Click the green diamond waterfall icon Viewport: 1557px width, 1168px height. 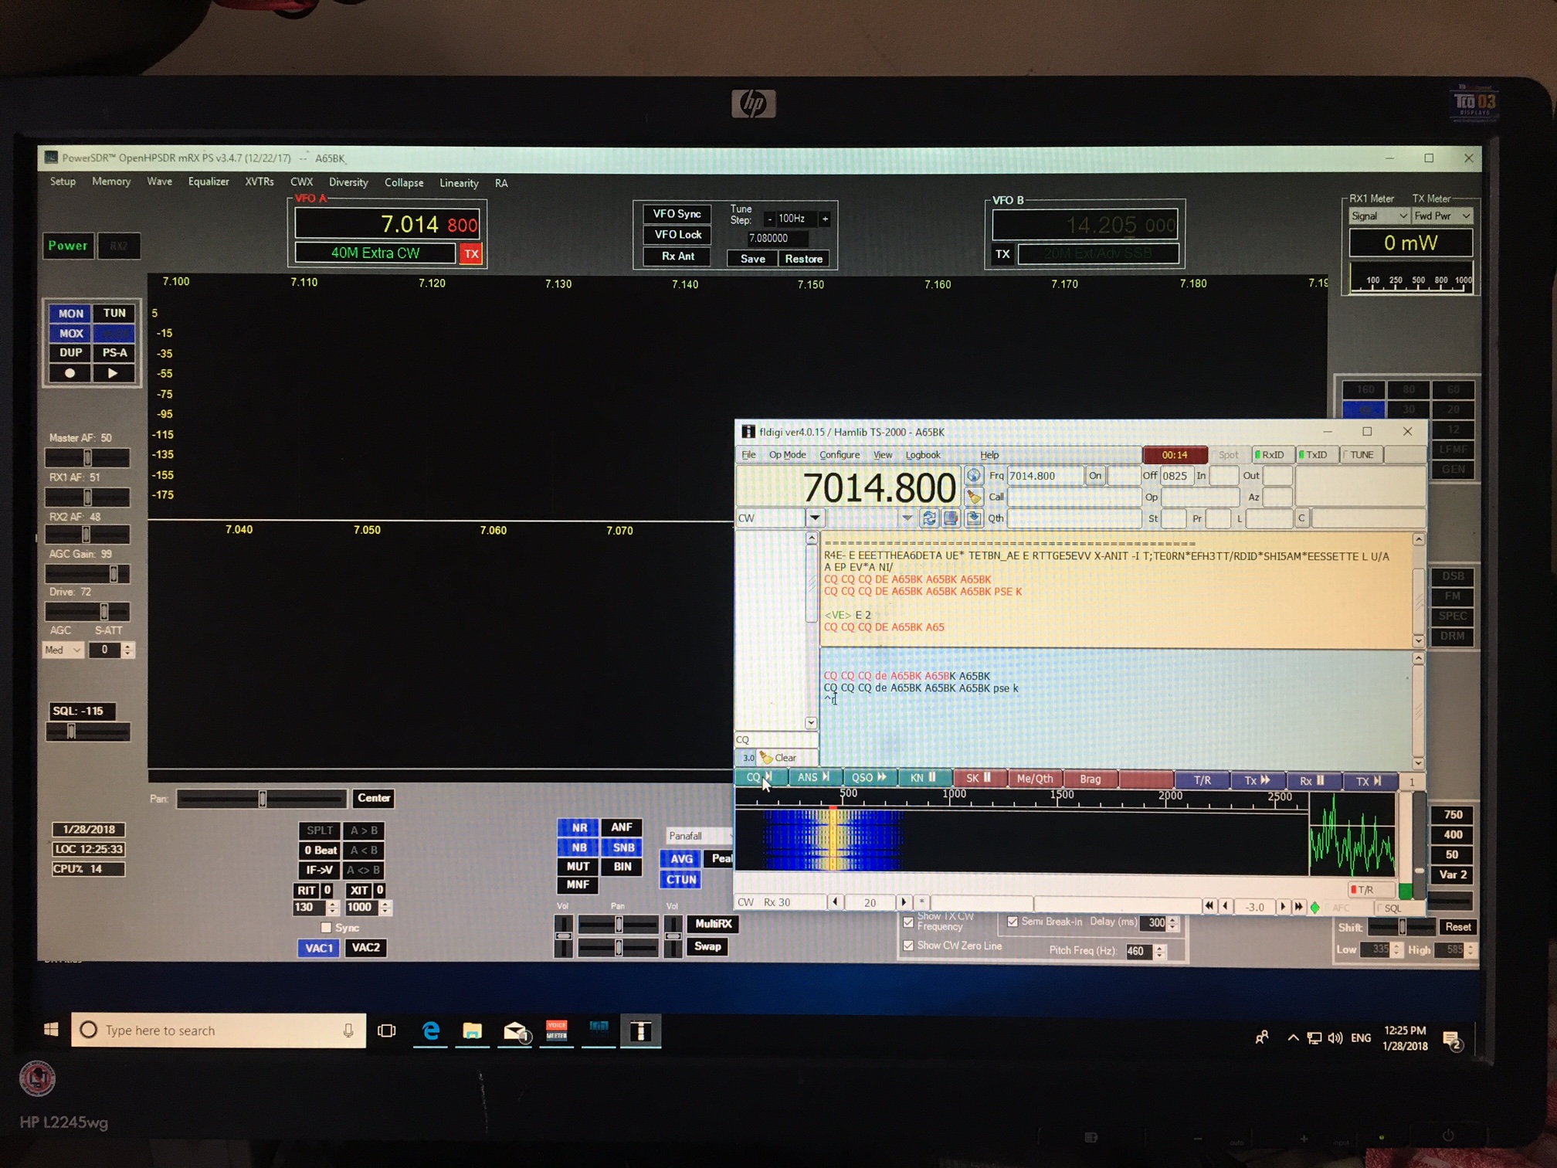(x=1314, y=908)
